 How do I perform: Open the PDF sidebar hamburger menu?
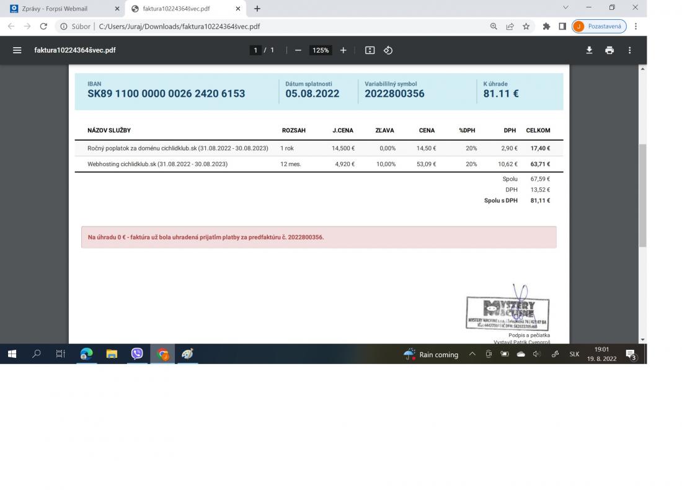click(17, 50)
